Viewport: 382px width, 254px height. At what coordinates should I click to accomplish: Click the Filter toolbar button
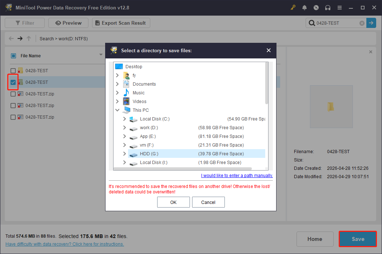click(25, 23)
